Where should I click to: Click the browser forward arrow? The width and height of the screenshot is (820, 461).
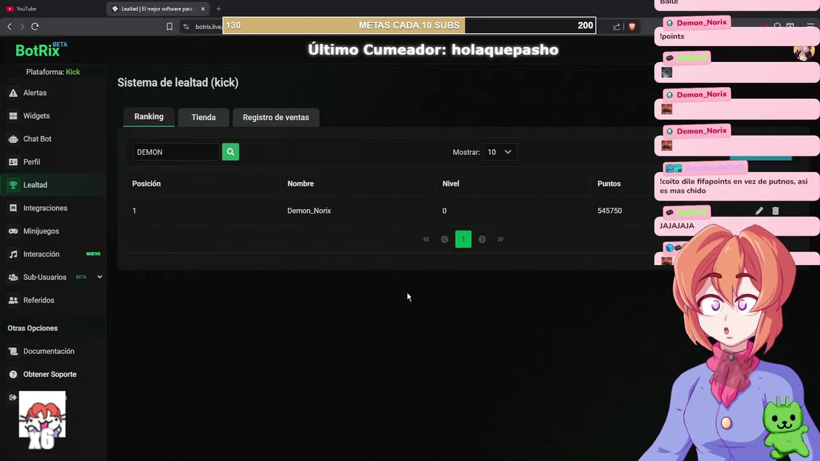[x=22, y=26]
